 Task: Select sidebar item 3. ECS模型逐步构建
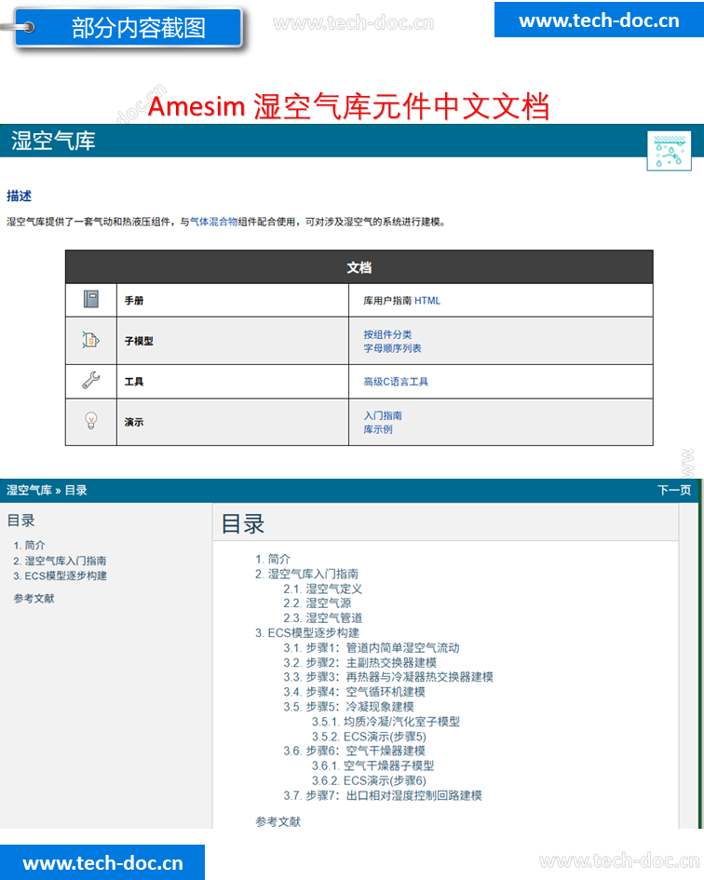61,575
